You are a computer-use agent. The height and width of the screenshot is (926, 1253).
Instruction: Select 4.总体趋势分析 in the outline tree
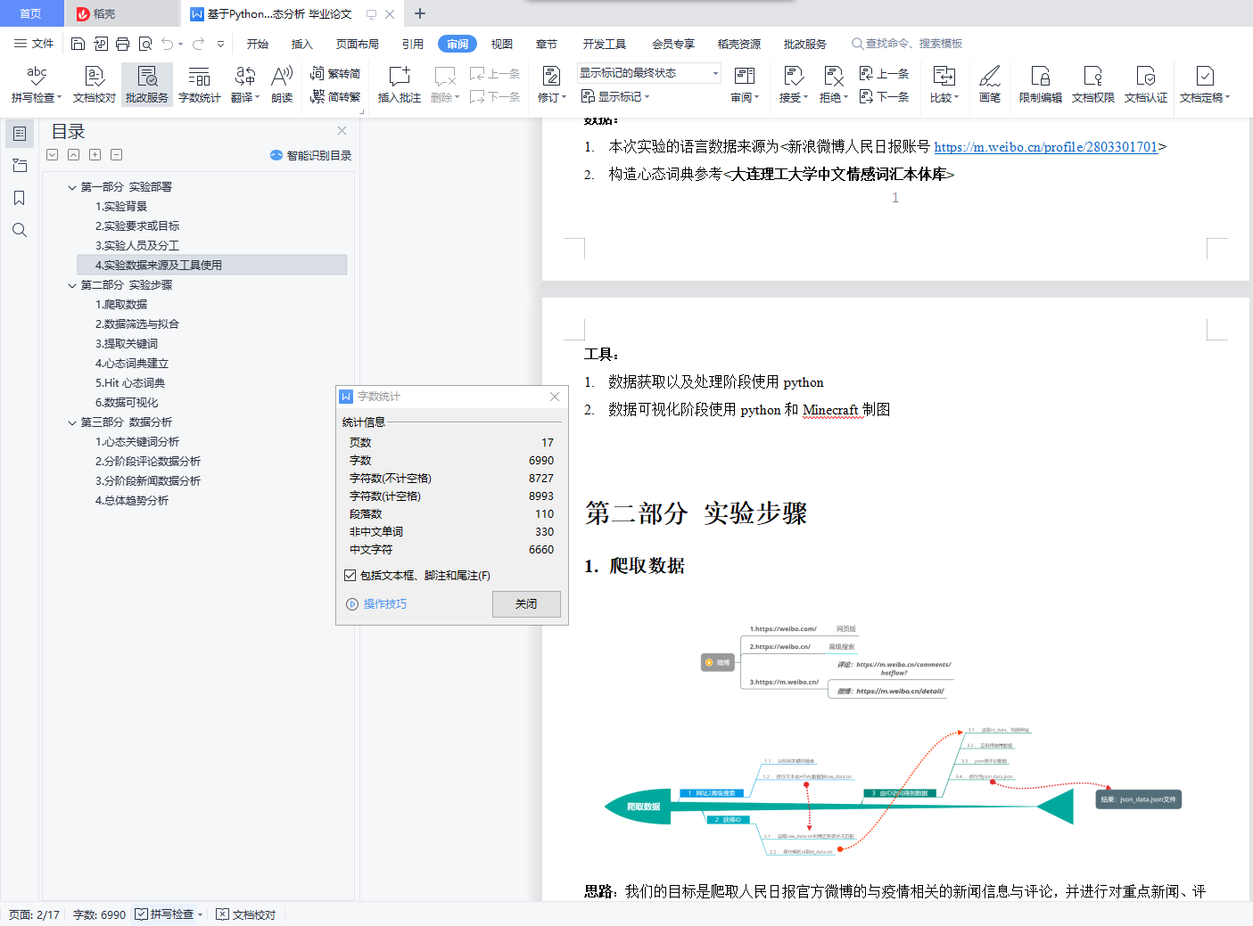132,501
